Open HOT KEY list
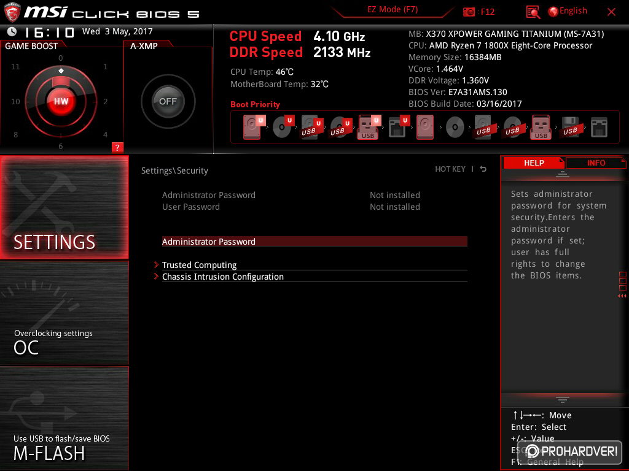Viewport: 629px width, 471px height. pos(450,169)
